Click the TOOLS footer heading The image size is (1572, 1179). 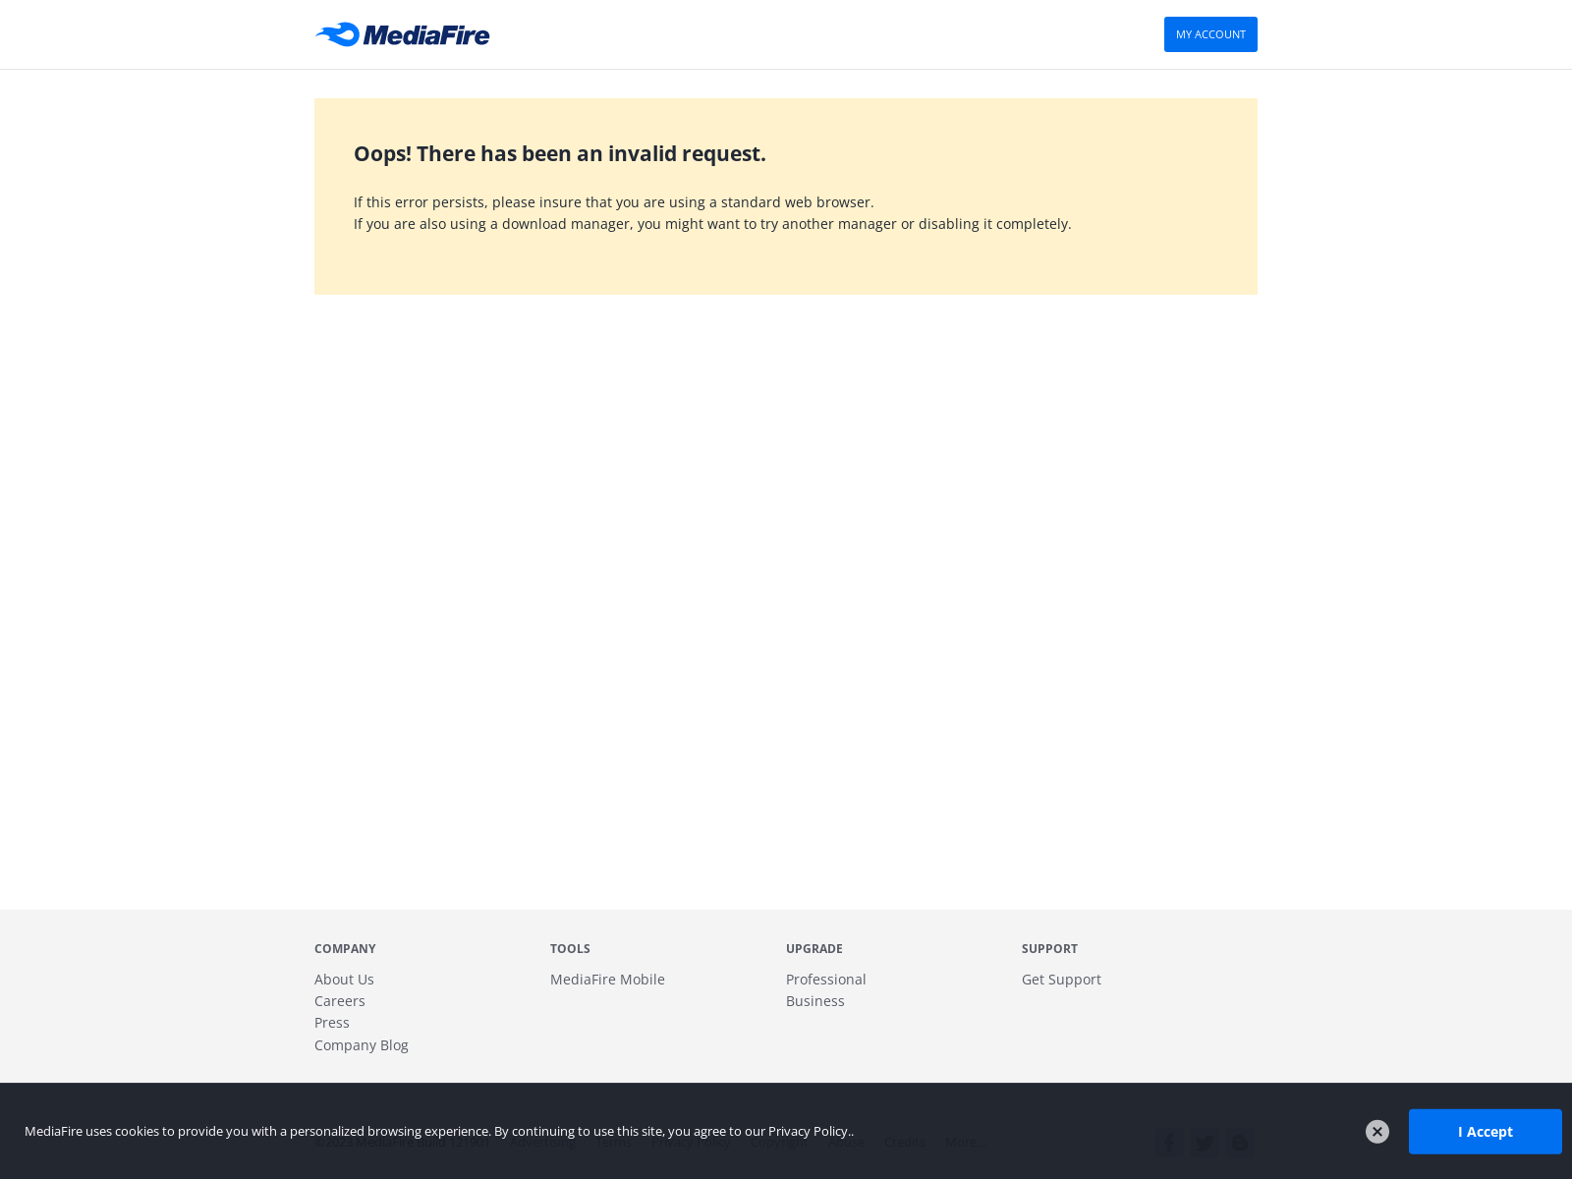tap(570, 949)
